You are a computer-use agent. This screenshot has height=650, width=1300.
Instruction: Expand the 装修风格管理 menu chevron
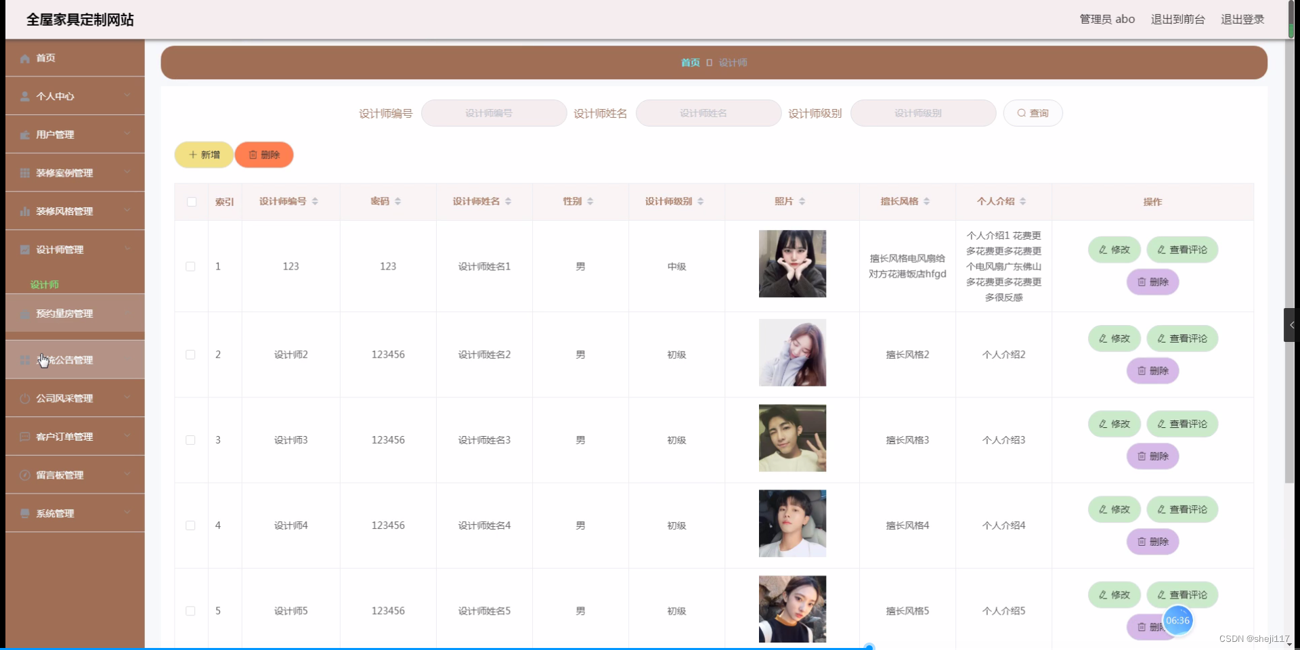click(x=127, y=210)
